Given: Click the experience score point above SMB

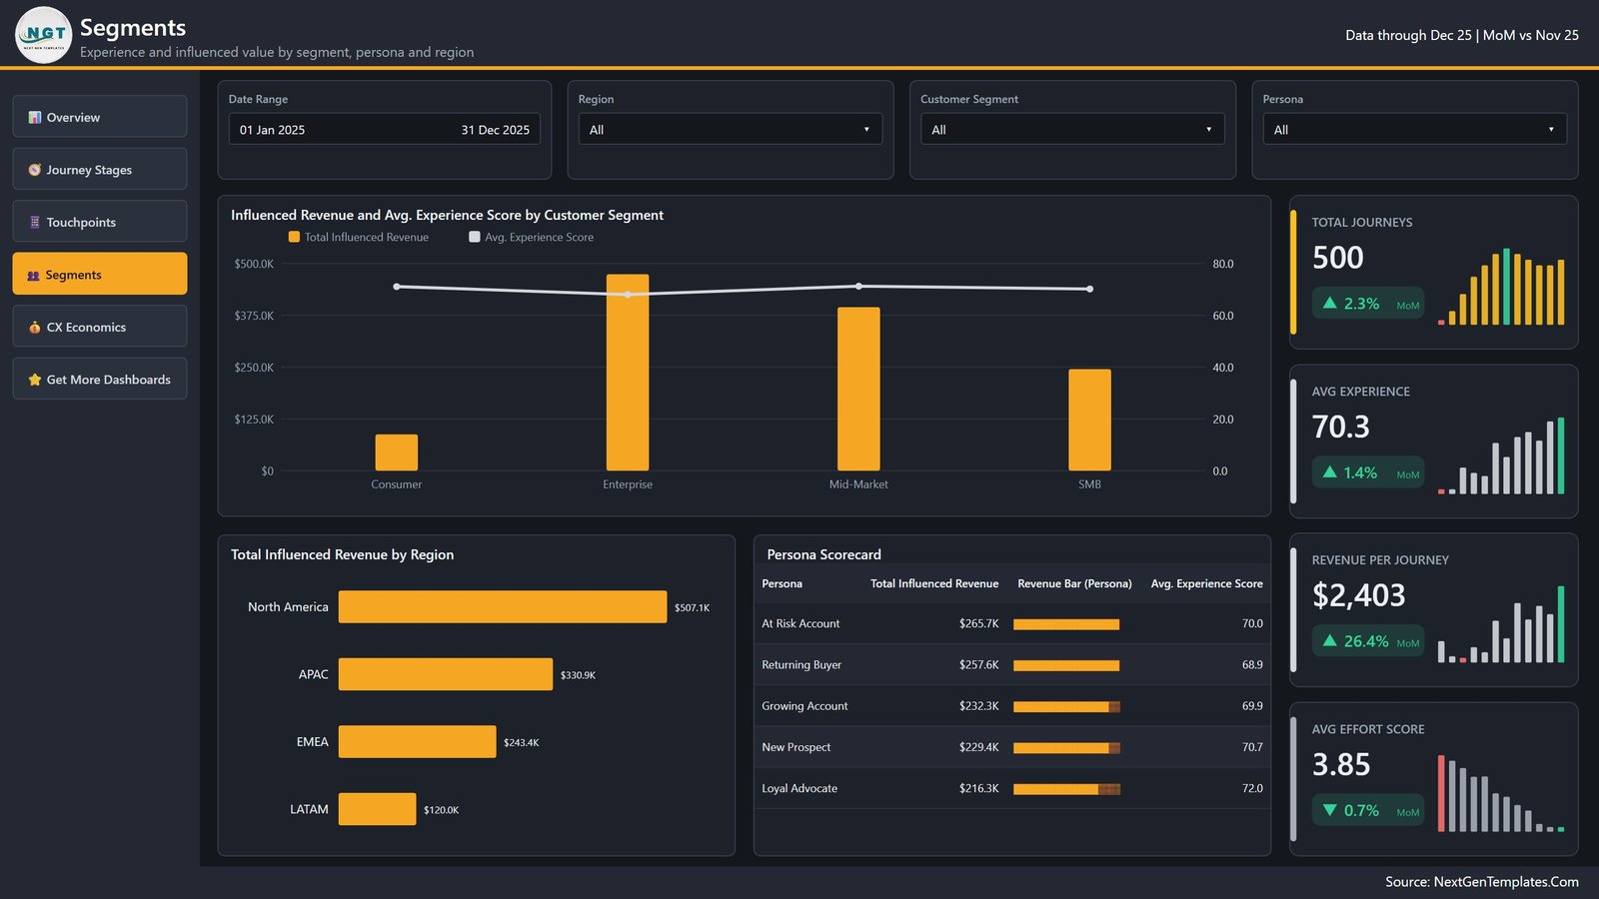Looking at the screenshot, I should pyautogui.click(x=1089, y=289).
